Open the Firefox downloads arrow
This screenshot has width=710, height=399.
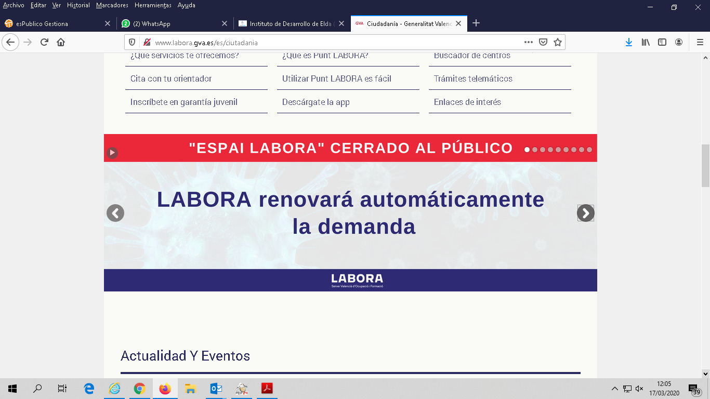click(x=629, y=42)
